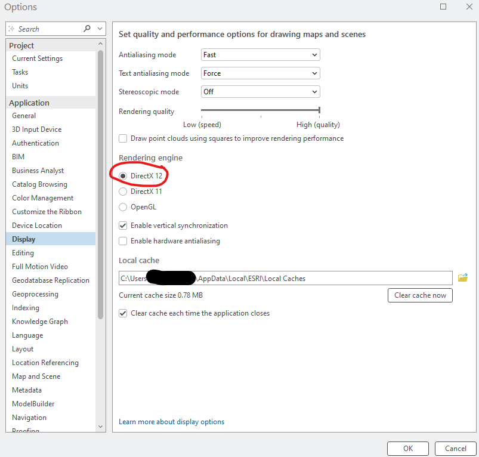This screenshot has width=479, height=457.
Task: Uncheck clear cache when application closes
Action: (123, 313)
